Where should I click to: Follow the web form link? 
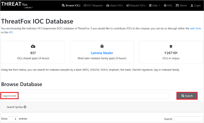(195, 28)
